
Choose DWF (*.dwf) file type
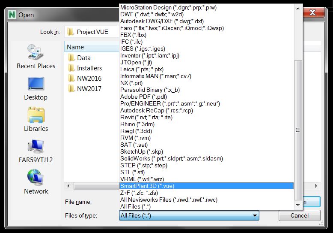click(206, 14)
